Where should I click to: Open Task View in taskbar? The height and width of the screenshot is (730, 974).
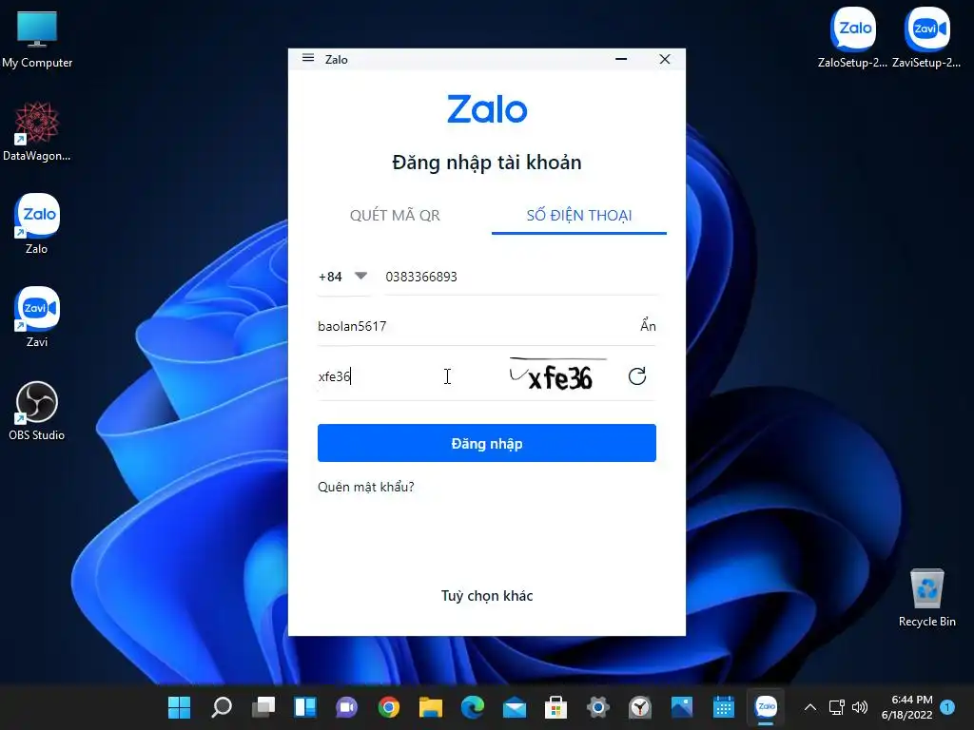[x=263, y=707]
